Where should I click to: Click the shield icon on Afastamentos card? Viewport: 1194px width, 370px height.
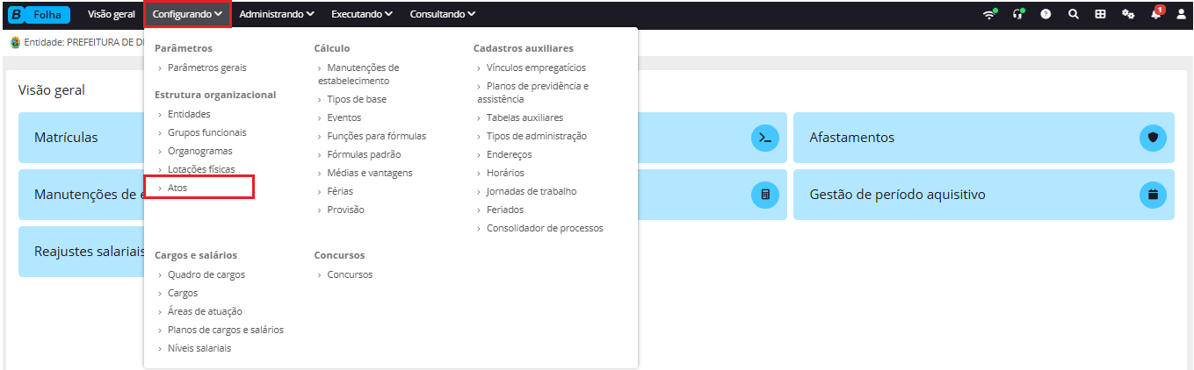(1154, 138)
